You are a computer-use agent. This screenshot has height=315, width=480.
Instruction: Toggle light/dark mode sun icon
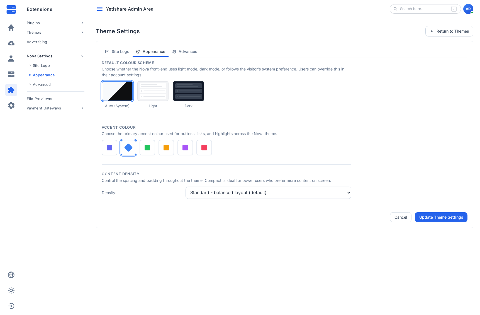click(x=11, y=290)
